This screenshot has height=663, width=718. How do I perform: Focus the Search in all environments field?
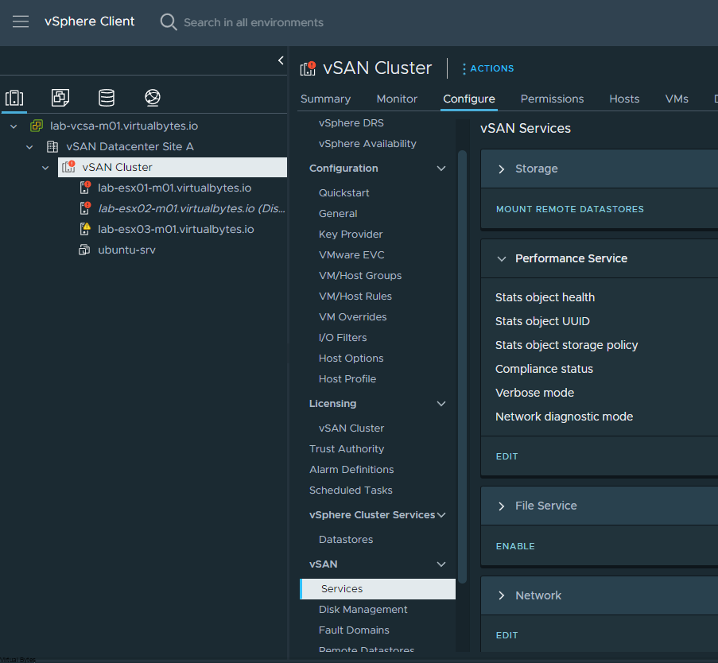tap(253, 22)
